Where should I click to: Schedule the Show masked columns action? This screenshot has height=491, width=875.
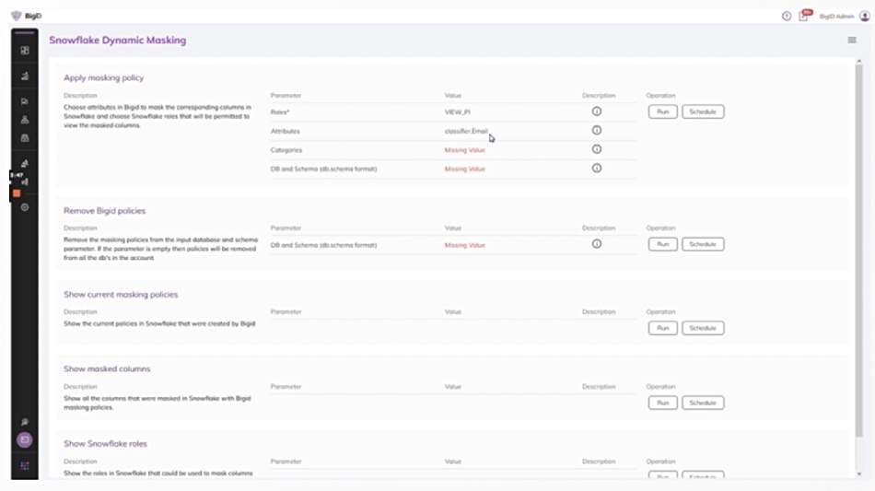click(703, 403)
